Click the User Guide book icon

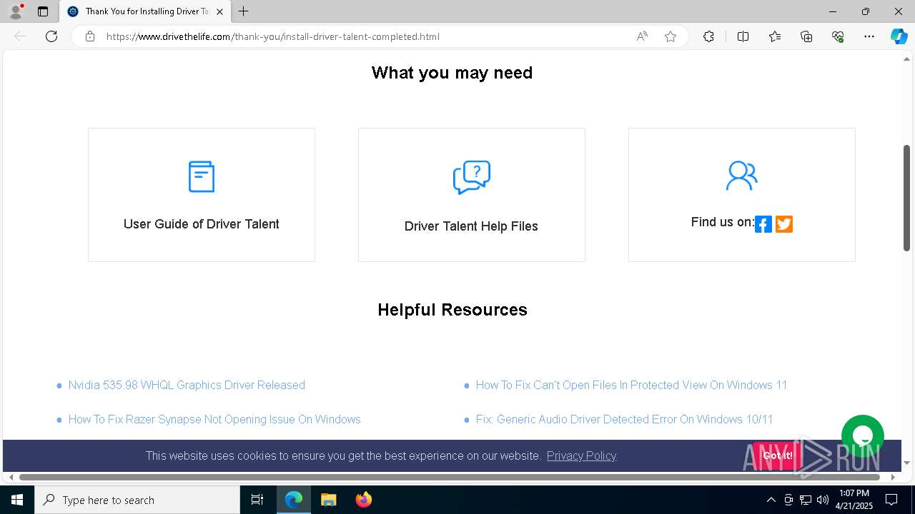[x=202, y=176]
